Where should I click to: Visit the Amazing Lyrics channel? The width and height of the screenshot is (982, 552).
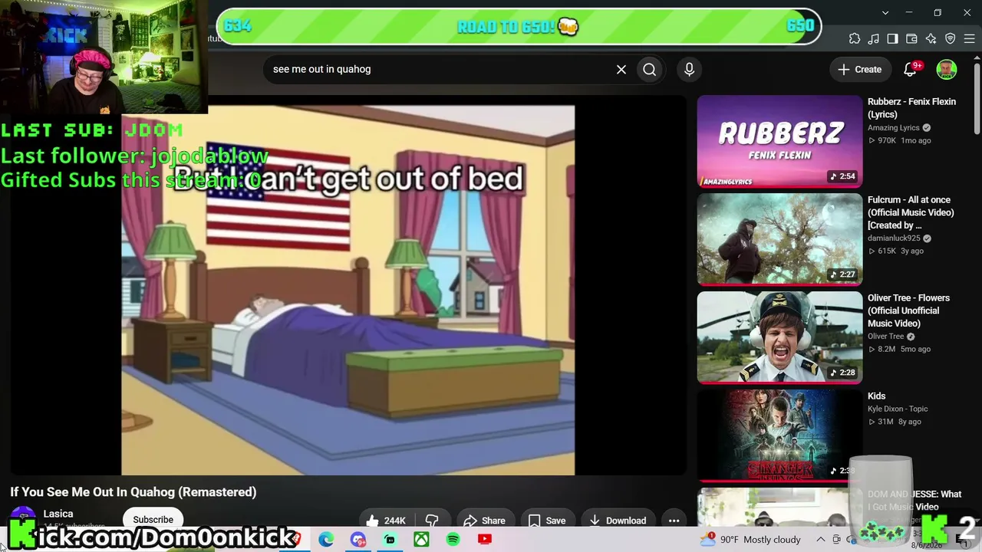[x=894, y=128]
